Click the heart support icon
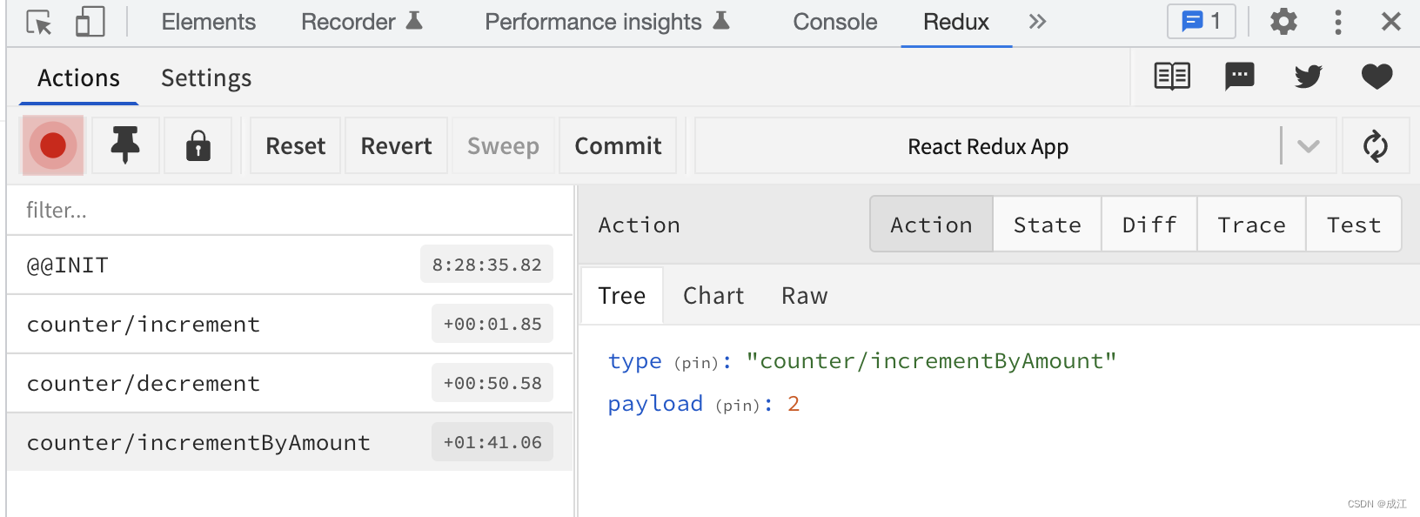 pos(1376,77)
